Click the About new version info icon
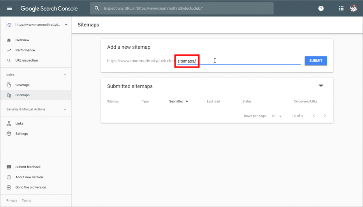The image size is (363, 207). pos(9,177)
